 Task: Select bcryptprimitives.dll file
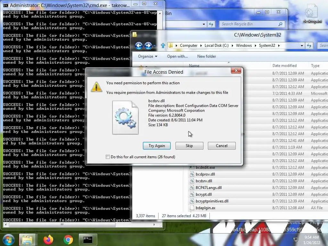pos(212,201)
